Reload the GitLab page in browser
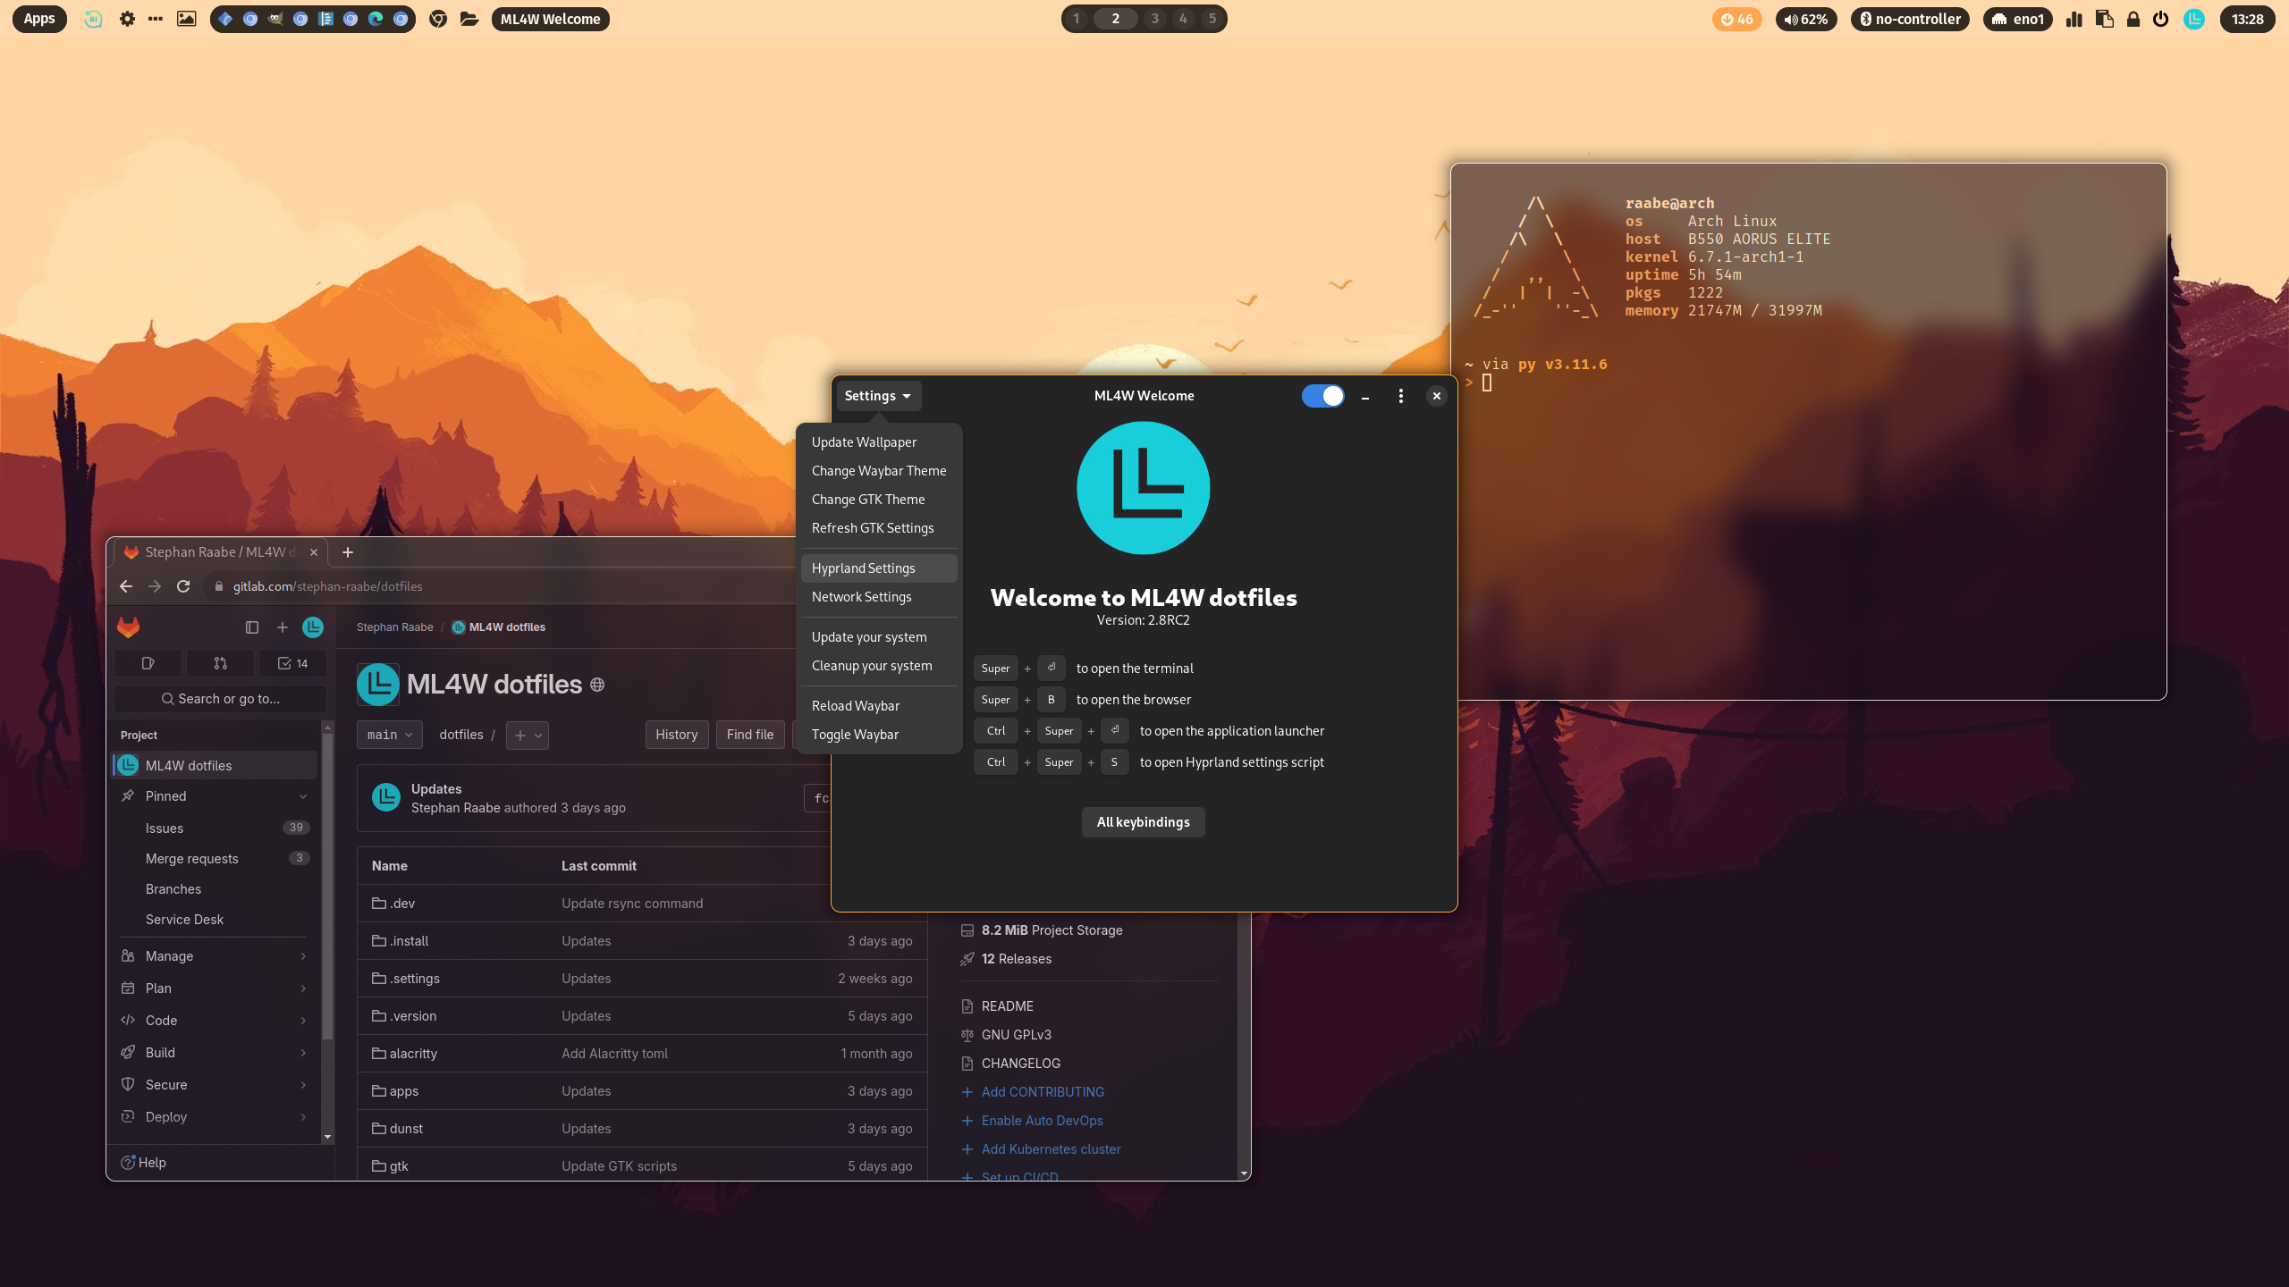Viewport: 2289px width, 1287px height. click(x=183, y=586)
